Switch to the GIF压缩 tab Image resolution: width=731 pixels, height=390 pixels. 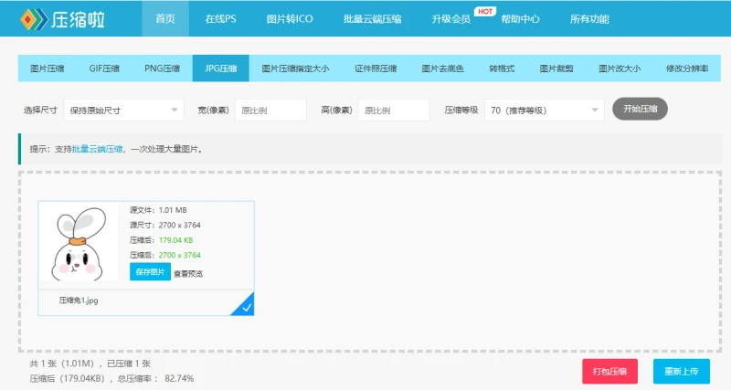[x=104, y=69]
